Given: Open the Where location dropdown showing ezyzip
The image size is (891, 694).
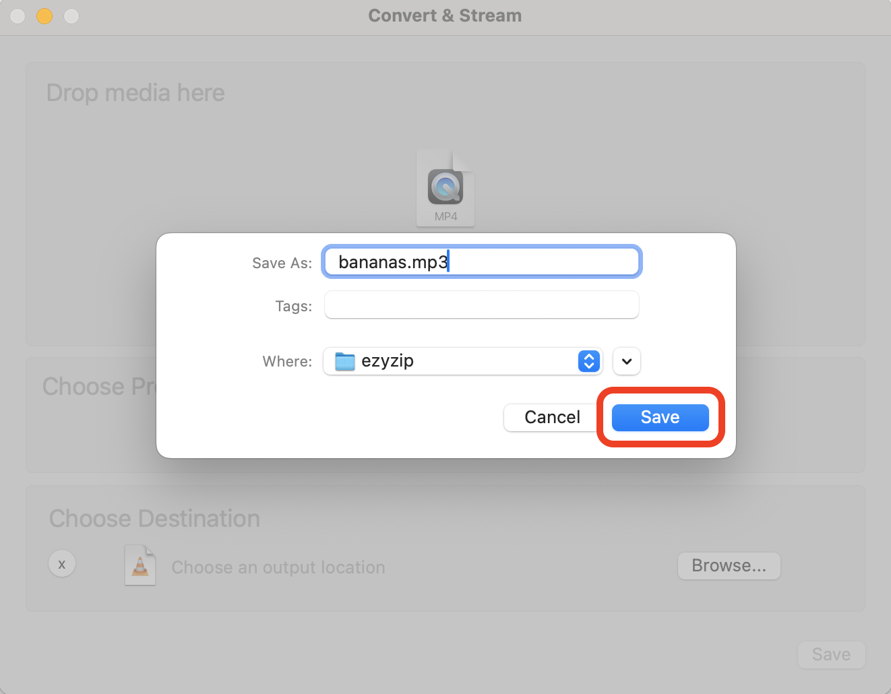Looking at the screenshot, I should point(462,361).
